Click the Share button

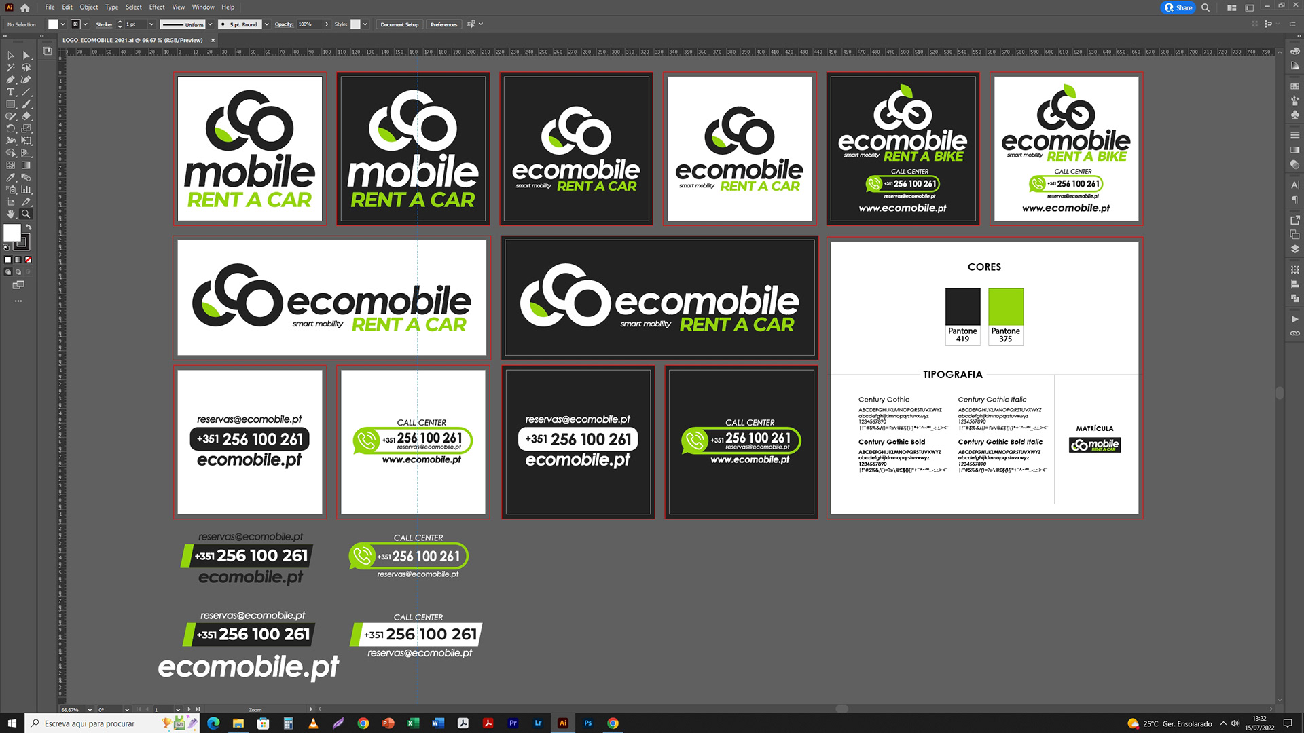(1178, 7)
